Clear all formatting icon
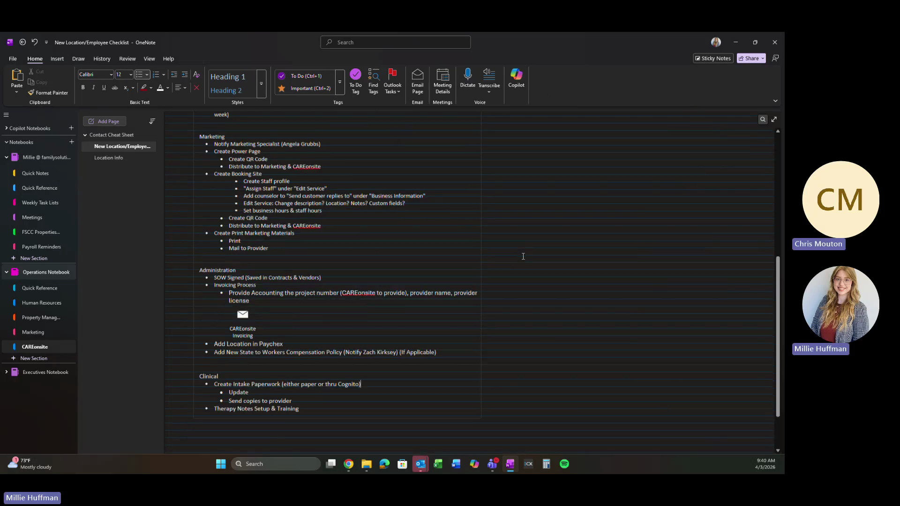Viewport: 900px width, 506px height. (x=196, y=74)
